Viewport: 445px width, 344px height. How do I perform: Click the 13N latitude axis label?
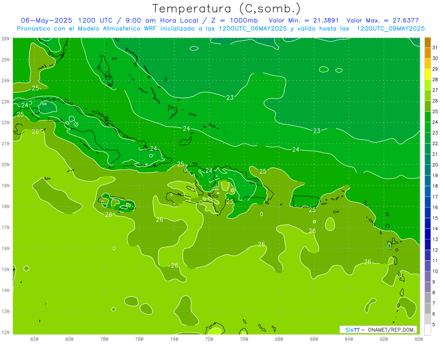click(x=6, y=311)
